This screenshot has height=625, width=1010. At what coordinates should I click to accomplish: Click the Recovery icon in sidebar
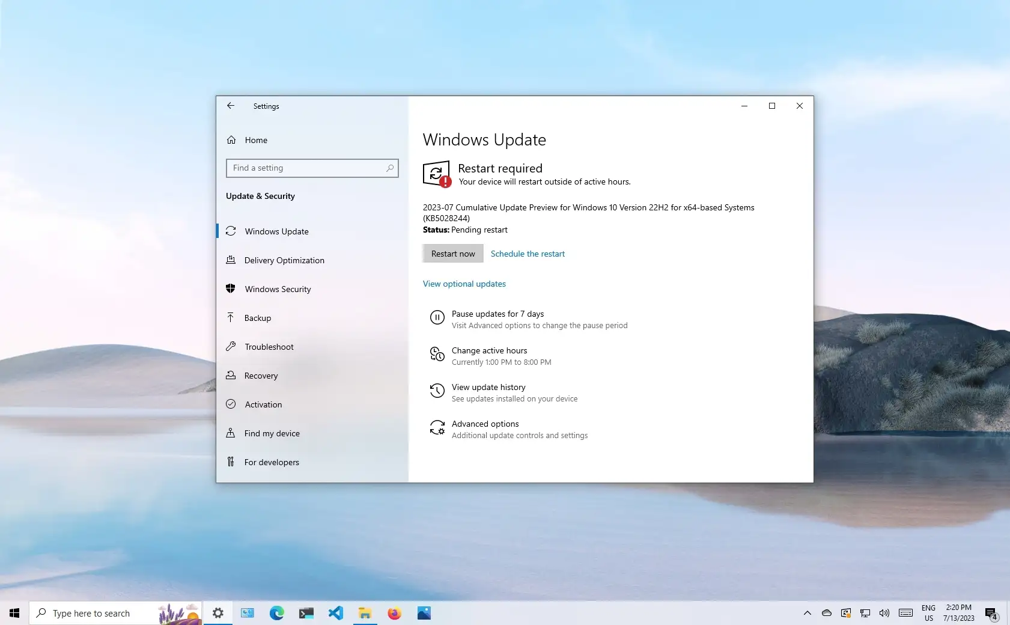(231, 375)
